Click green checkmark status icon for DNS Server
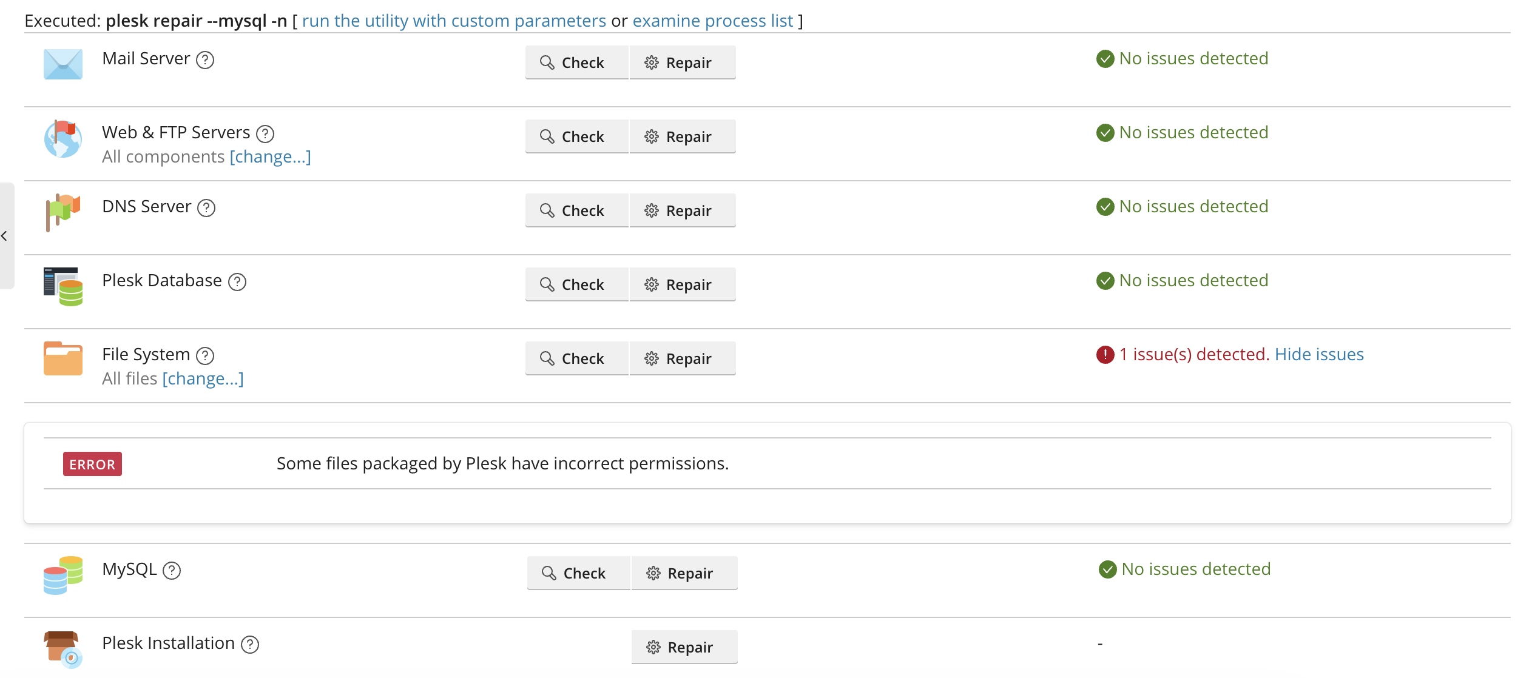 point(1105,207)
